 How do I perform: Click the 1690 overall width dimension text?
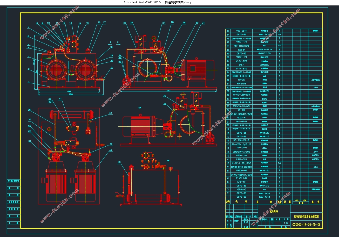(71, 94)
